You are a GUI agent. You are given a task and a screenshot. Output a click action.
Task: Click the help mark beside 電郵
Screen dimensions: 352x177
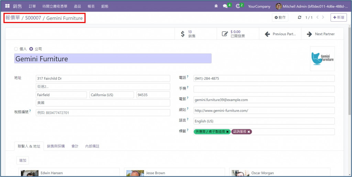(187, 98)
